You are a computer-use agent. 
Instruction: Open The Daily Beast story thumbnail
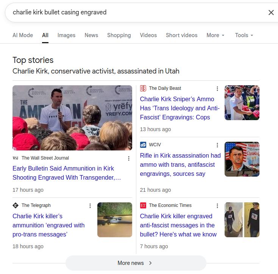click(242, 103)
